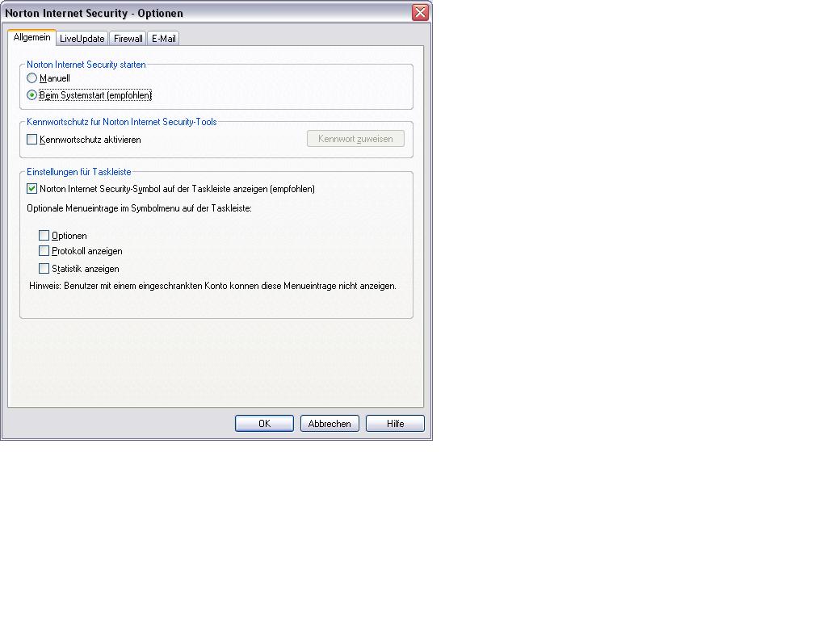Switch to the LiveUpdate tab
The width and height of the screenshot is (827, 620).
pyautogui.click(x=82, y=39)
